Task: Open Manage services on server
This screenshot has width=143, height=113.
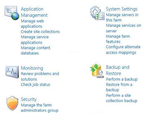Action: (x=123, y=28)
